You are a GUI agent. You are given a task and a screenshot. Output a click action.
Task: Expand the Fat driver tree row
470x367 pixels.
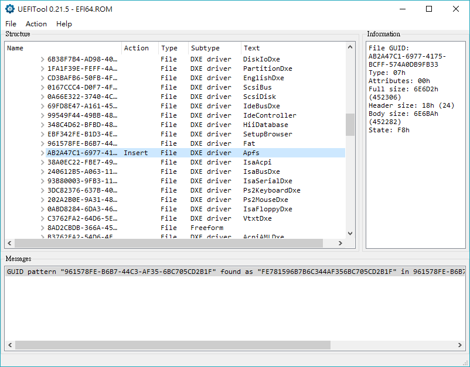pyautogui.click(x=43, y=143)
